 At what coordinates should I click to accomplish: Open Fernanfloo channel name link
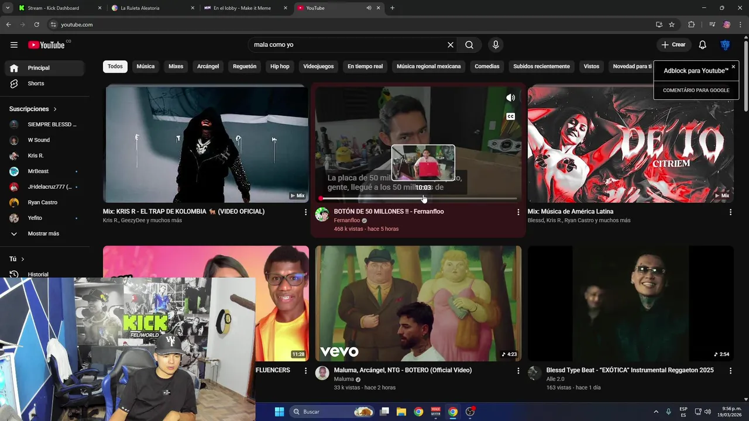347,220
